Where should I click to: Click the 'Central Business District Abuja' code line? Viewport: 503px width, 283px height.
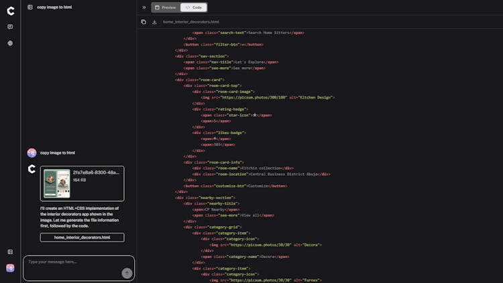pyautogui.click(x=261, y=174)
